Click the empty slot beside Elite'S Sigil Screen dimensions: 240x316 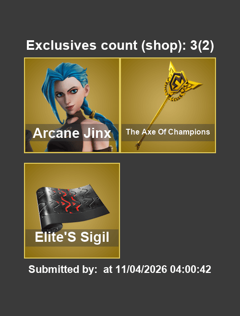coord(168,211)
